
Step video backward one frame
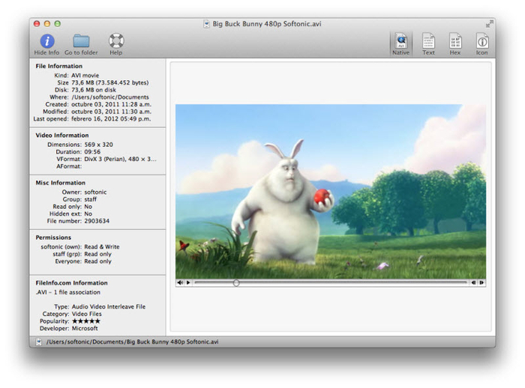473,283
